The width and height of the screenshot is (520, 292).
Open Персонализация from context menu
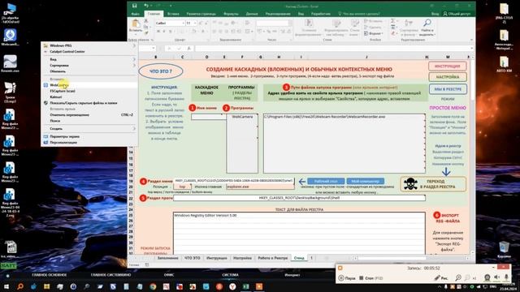click(89, 143)
